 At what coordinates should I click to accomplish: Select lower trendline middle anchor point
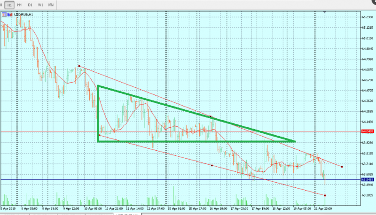(x=212, y=165)
